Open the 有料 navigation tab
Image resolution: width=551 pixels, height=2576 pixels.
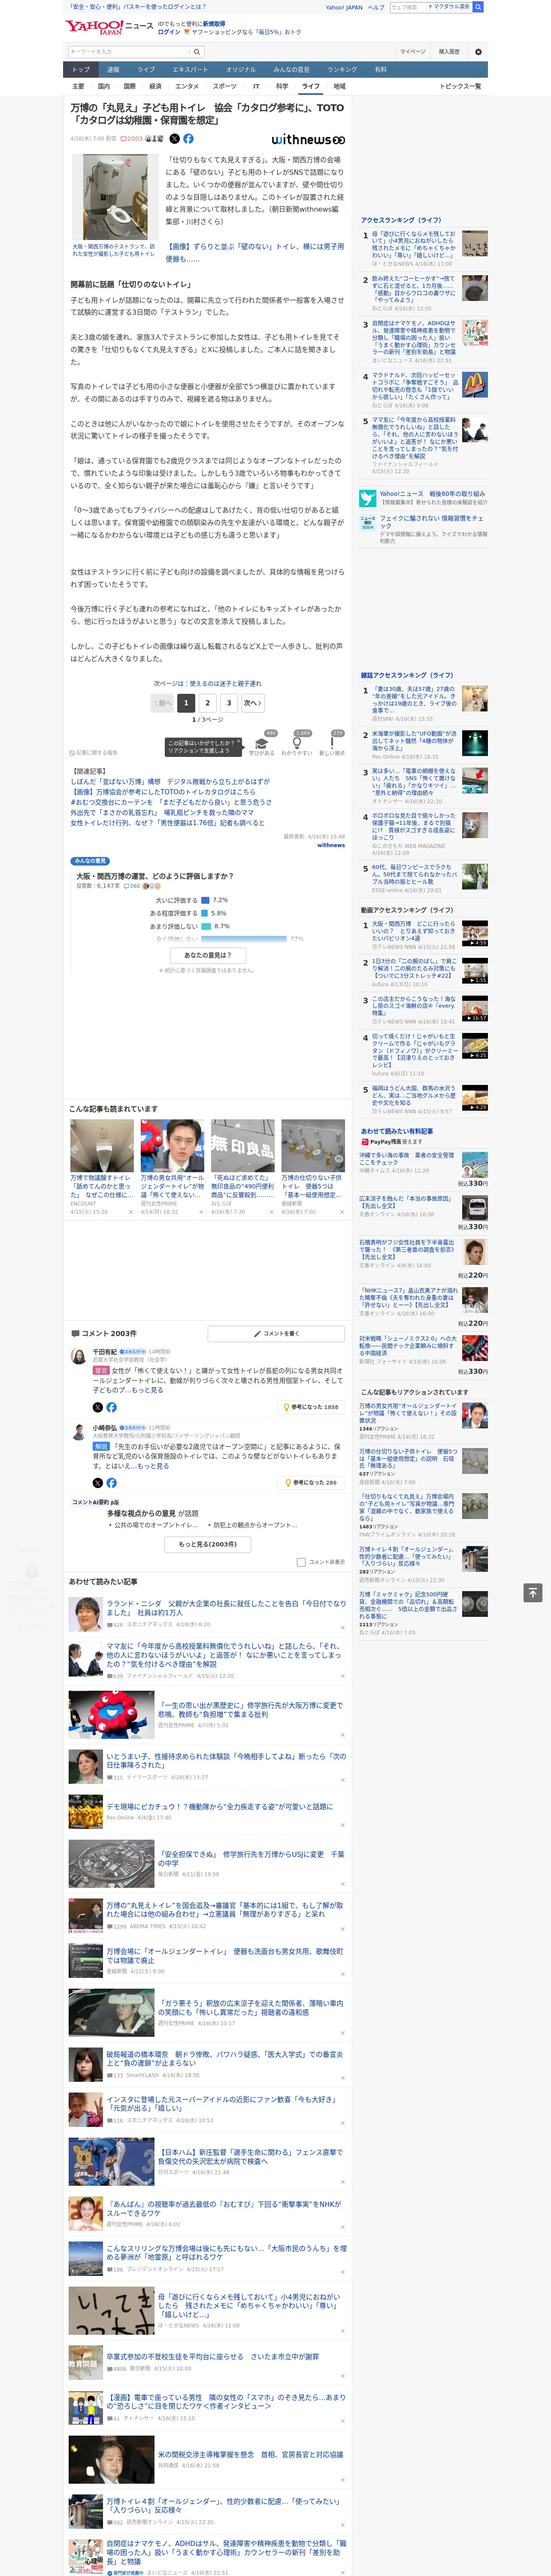(380, 70)
